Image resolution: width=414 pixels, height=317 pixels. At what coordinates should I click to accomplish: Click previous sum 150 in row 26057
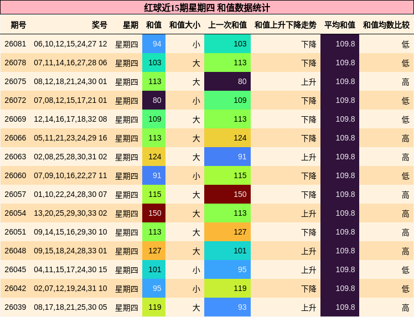(x=227, y=194)
